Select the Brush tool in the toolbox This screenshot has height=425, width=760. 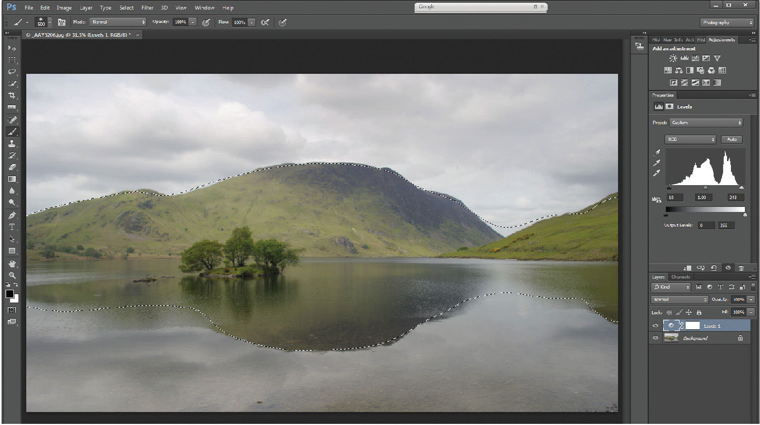(12, 131)
